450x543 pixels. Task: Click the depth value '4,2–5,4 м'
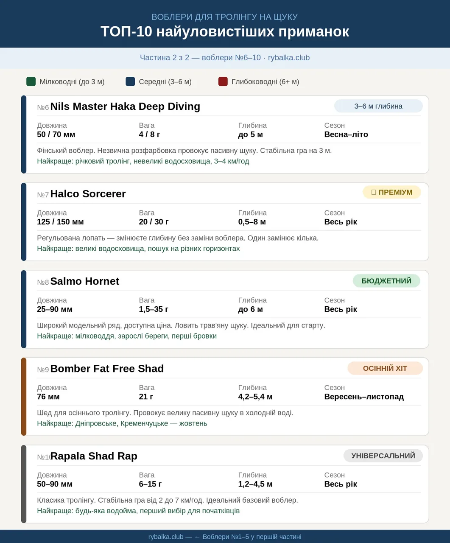point(255,397)
